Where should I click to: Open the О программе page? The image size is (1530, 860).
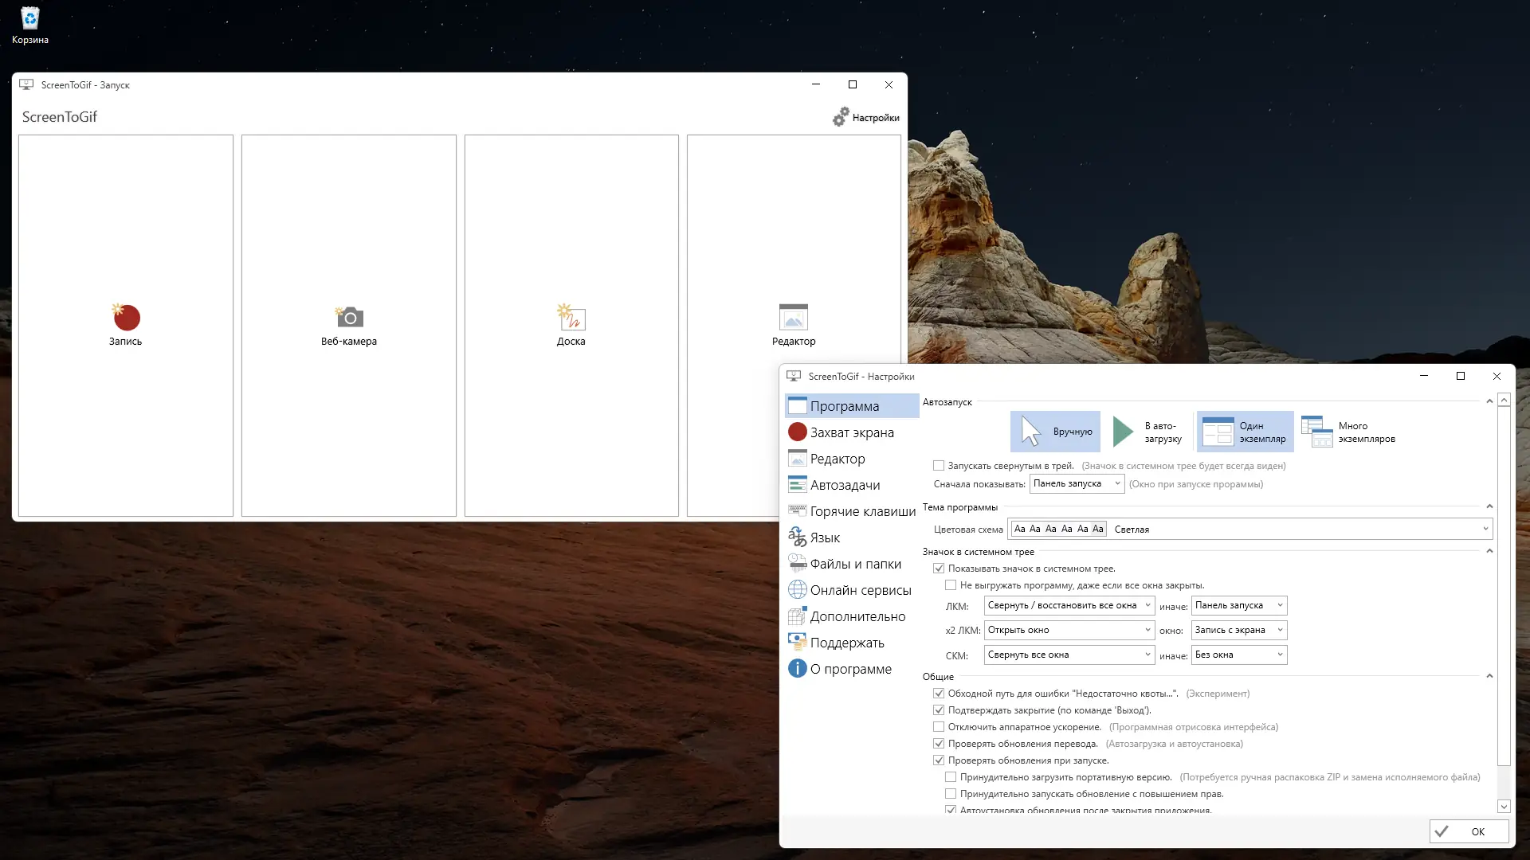850,669
